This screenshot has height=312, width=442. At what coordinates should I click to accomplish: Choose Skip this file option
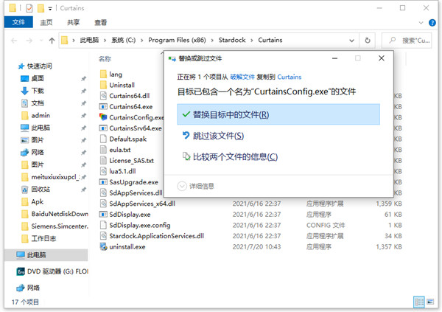(x=214, y=136)
